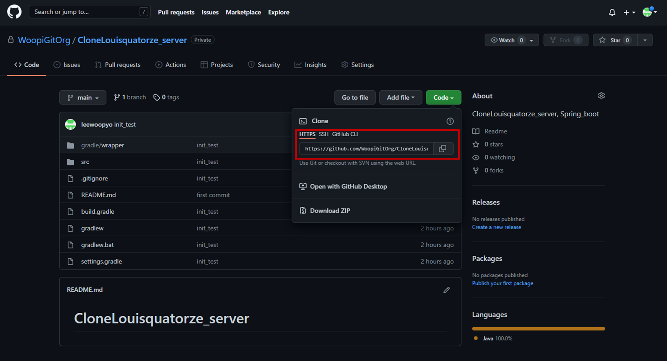Star the repository

point(615,40)
